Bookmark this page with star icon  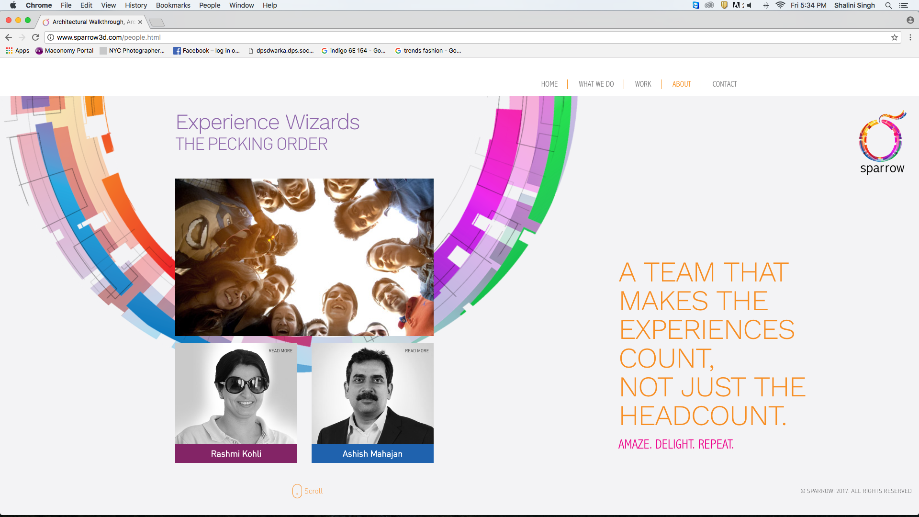pos(894,37)
